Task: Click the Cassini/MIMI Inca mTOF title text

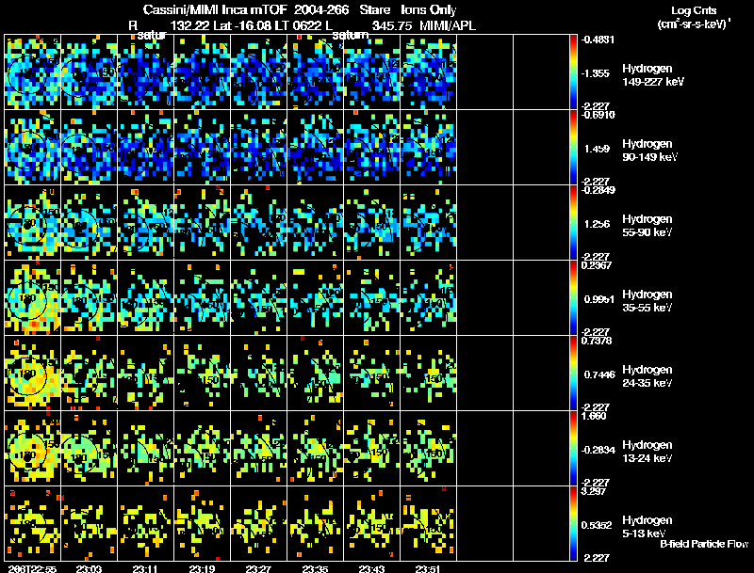Action: [215, 10]
